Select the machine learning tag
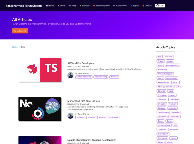 (101, 77)
